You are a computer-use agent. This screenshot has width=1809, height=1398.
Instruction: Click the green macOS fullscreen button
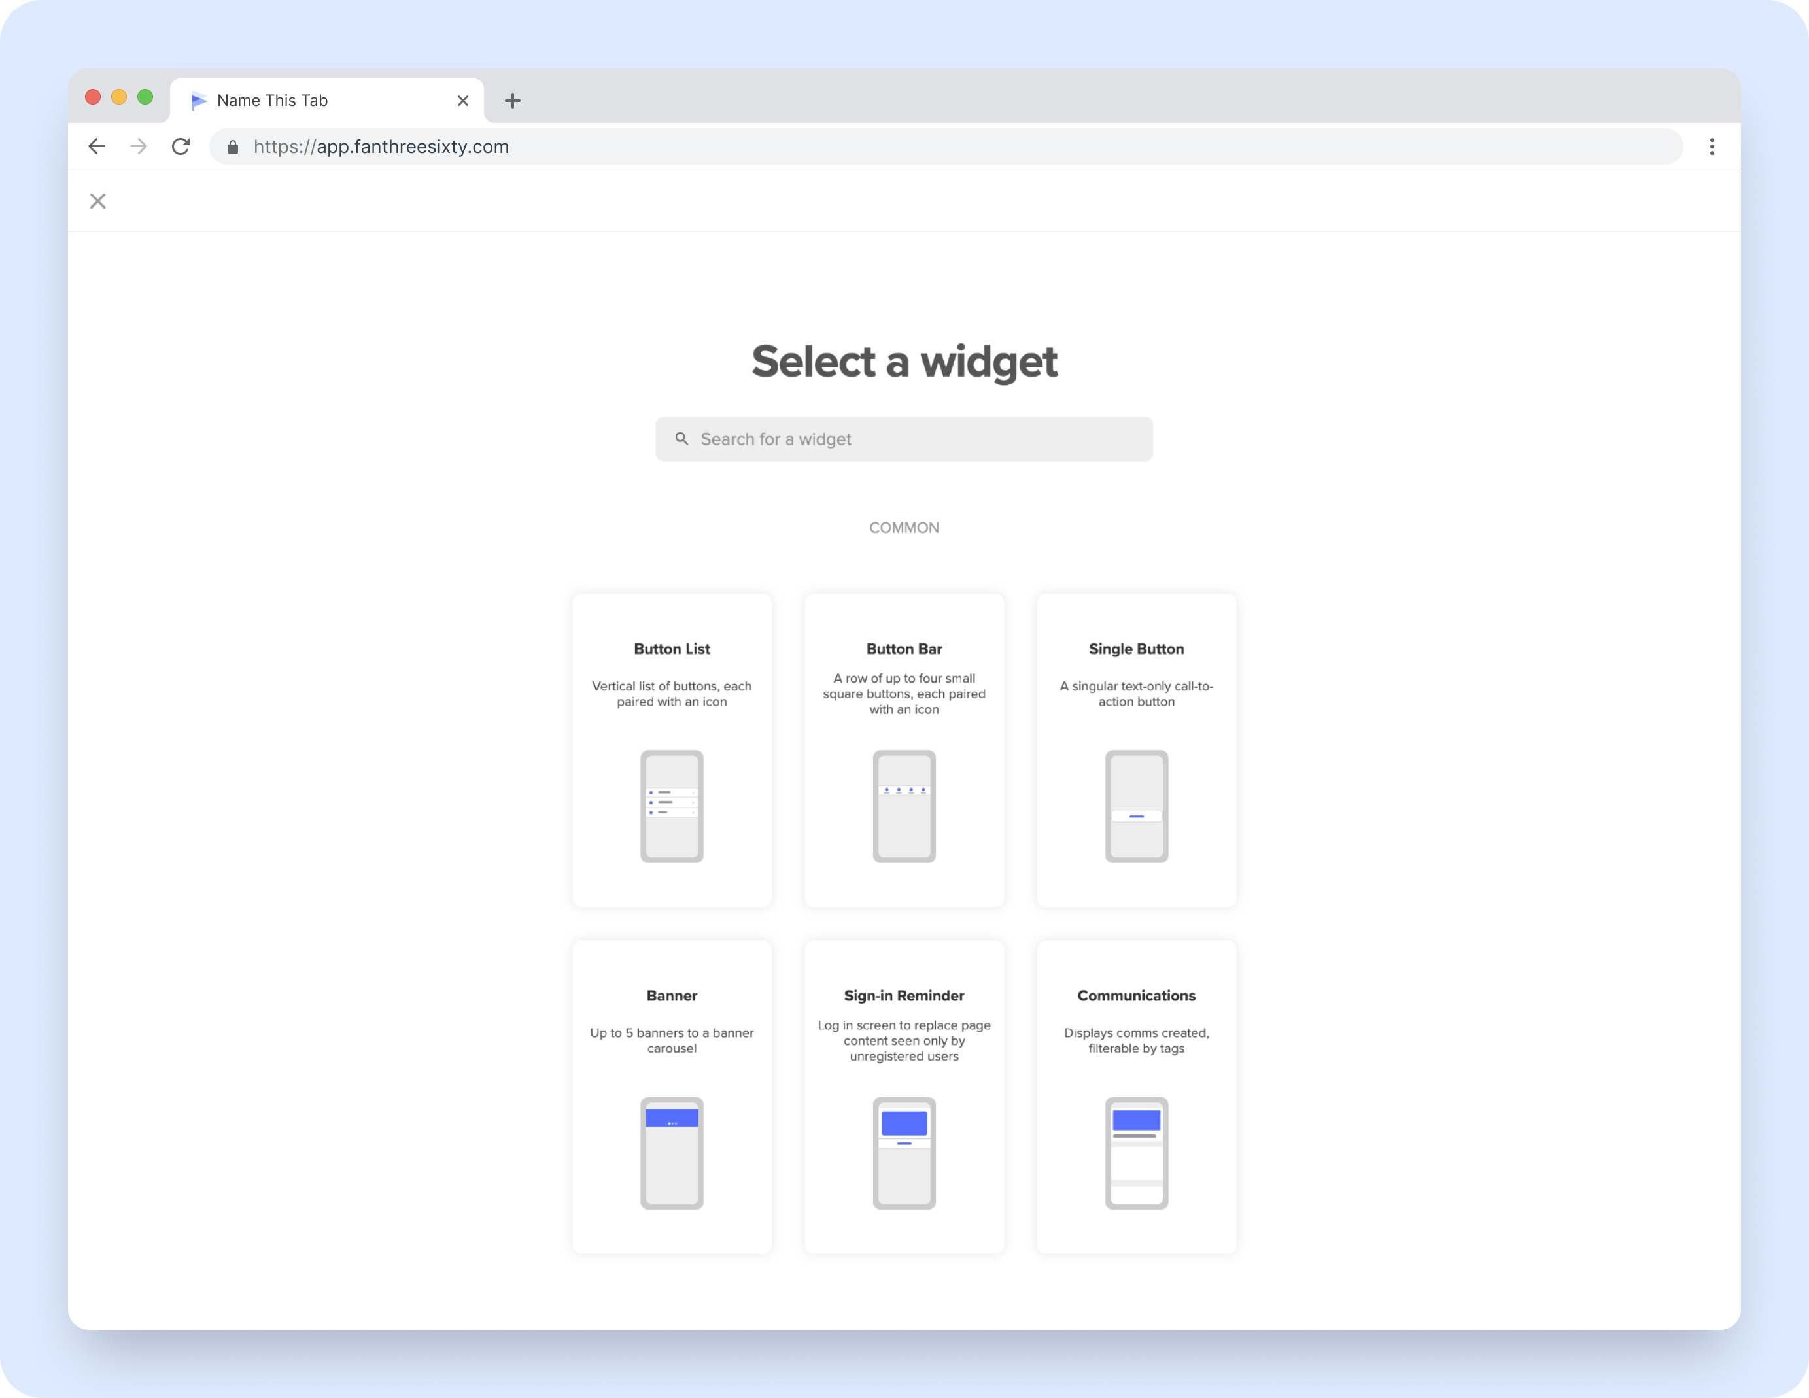coord(146,97)
